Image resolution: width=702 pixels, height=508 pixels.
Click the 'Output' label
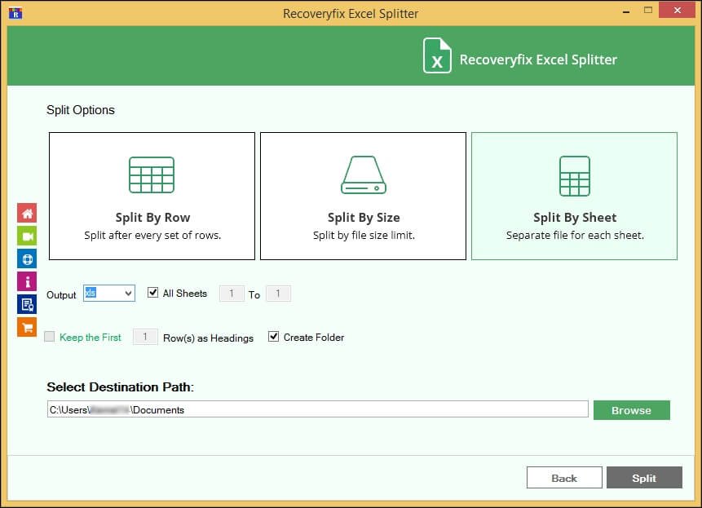coord(61,295)
